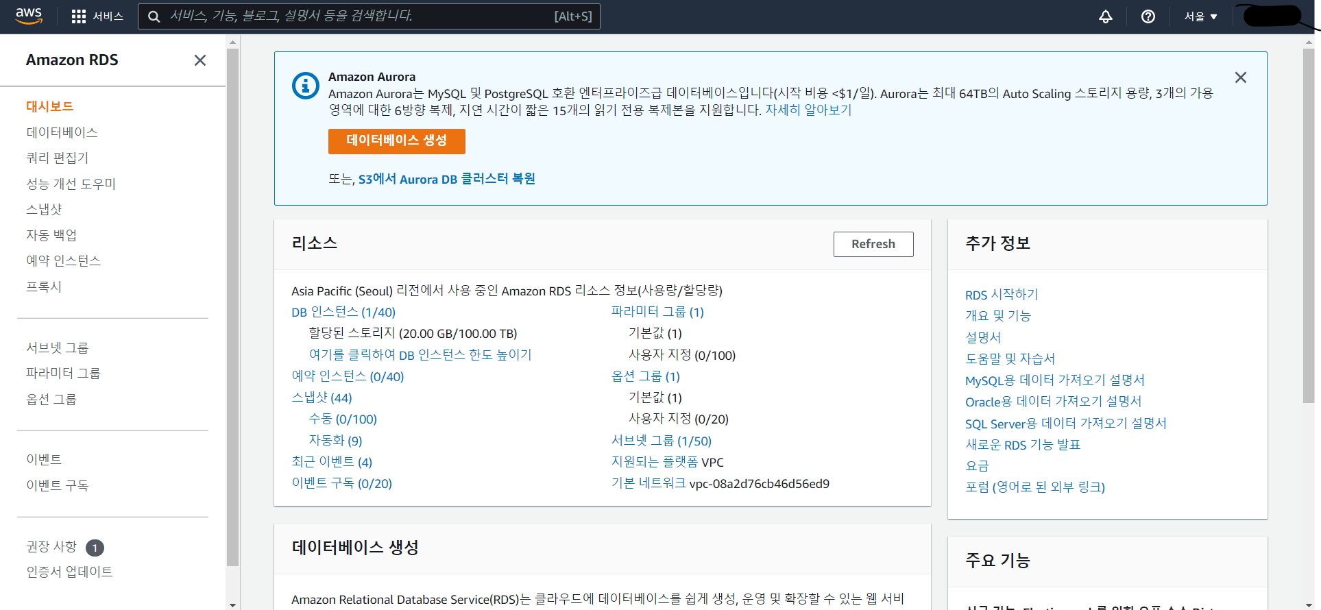Open the 설명서 link
1321x610 pixels.
pyautogui.click(x=983, y=337)
